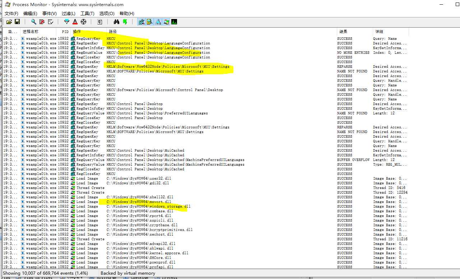Image resolution: width=460 pixels, height=279 pixels.
Task: Select the msvcrt.dll path entry
Action: [139, 202]
